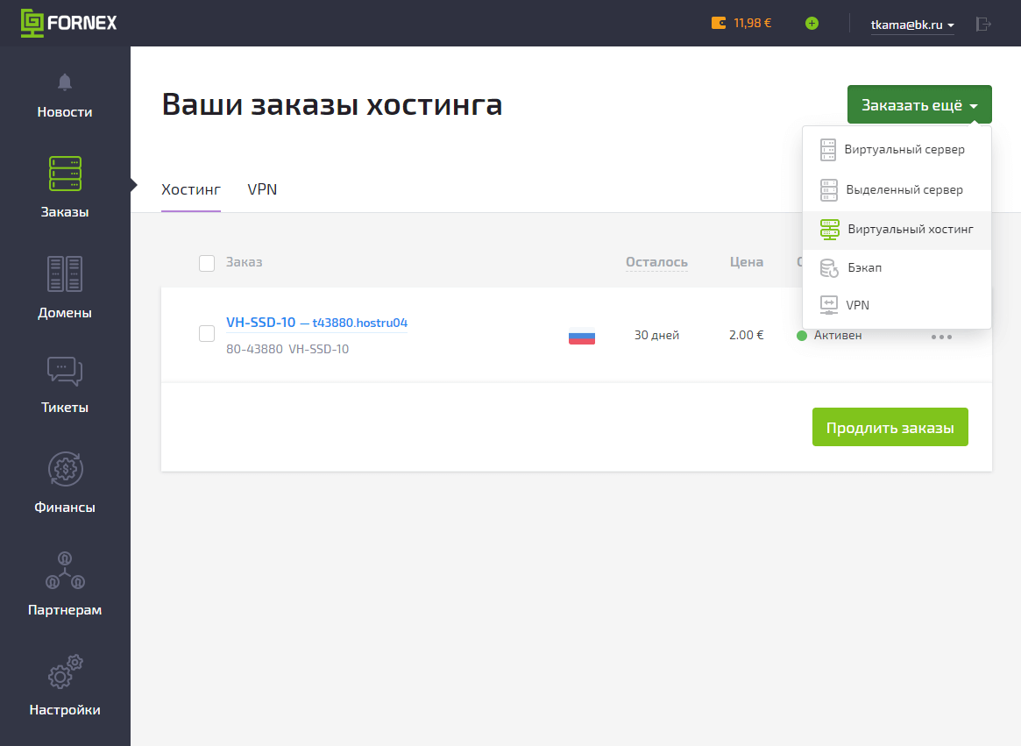Open the VH-SSD-10 order link
This screenshot has width=1021, height=746.
260,323
